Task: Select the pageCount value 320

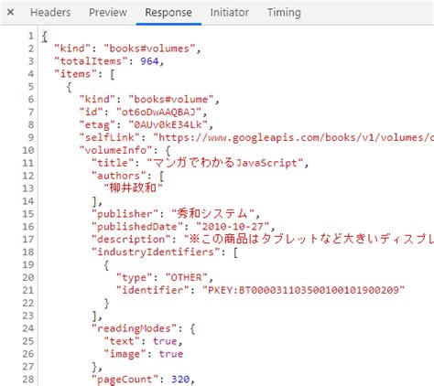Action: pyautogui.click(x=180, y=380)
